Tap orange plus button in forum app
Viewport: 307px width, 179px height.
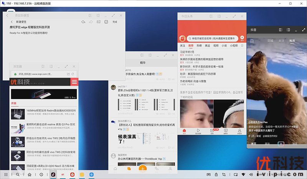[143, 168]
